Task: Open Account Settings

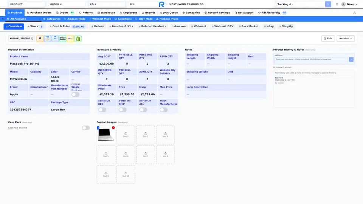Action: pyautogui.click(x=217, y=13)
